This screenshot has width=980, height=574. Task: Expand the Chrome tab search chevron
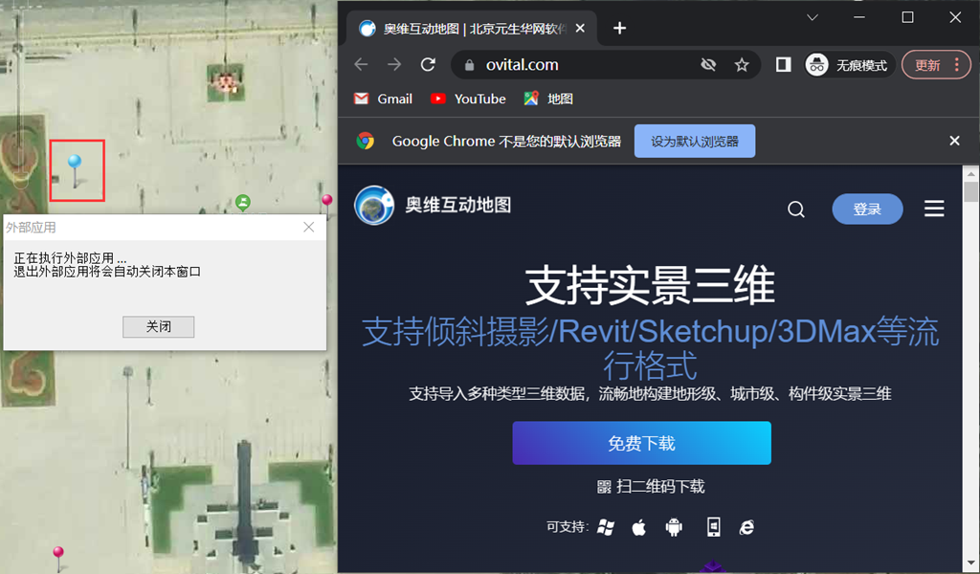(813, 17)
